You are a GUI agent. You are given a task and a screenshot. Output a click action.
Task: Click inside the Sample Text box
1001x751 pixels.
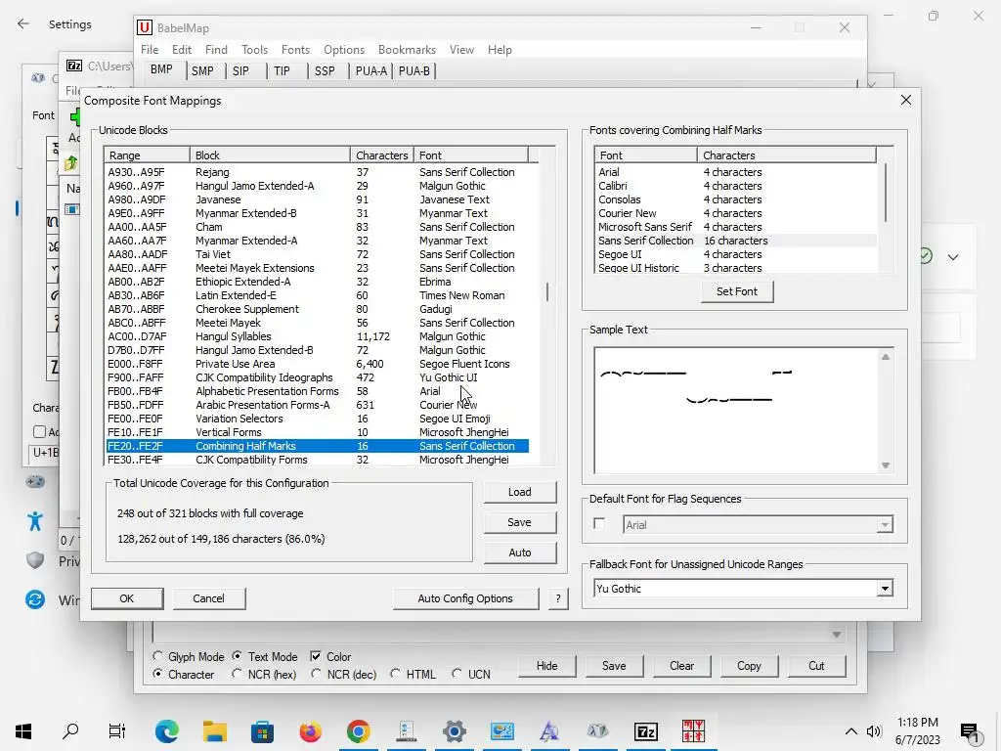(x=737, y=411)
